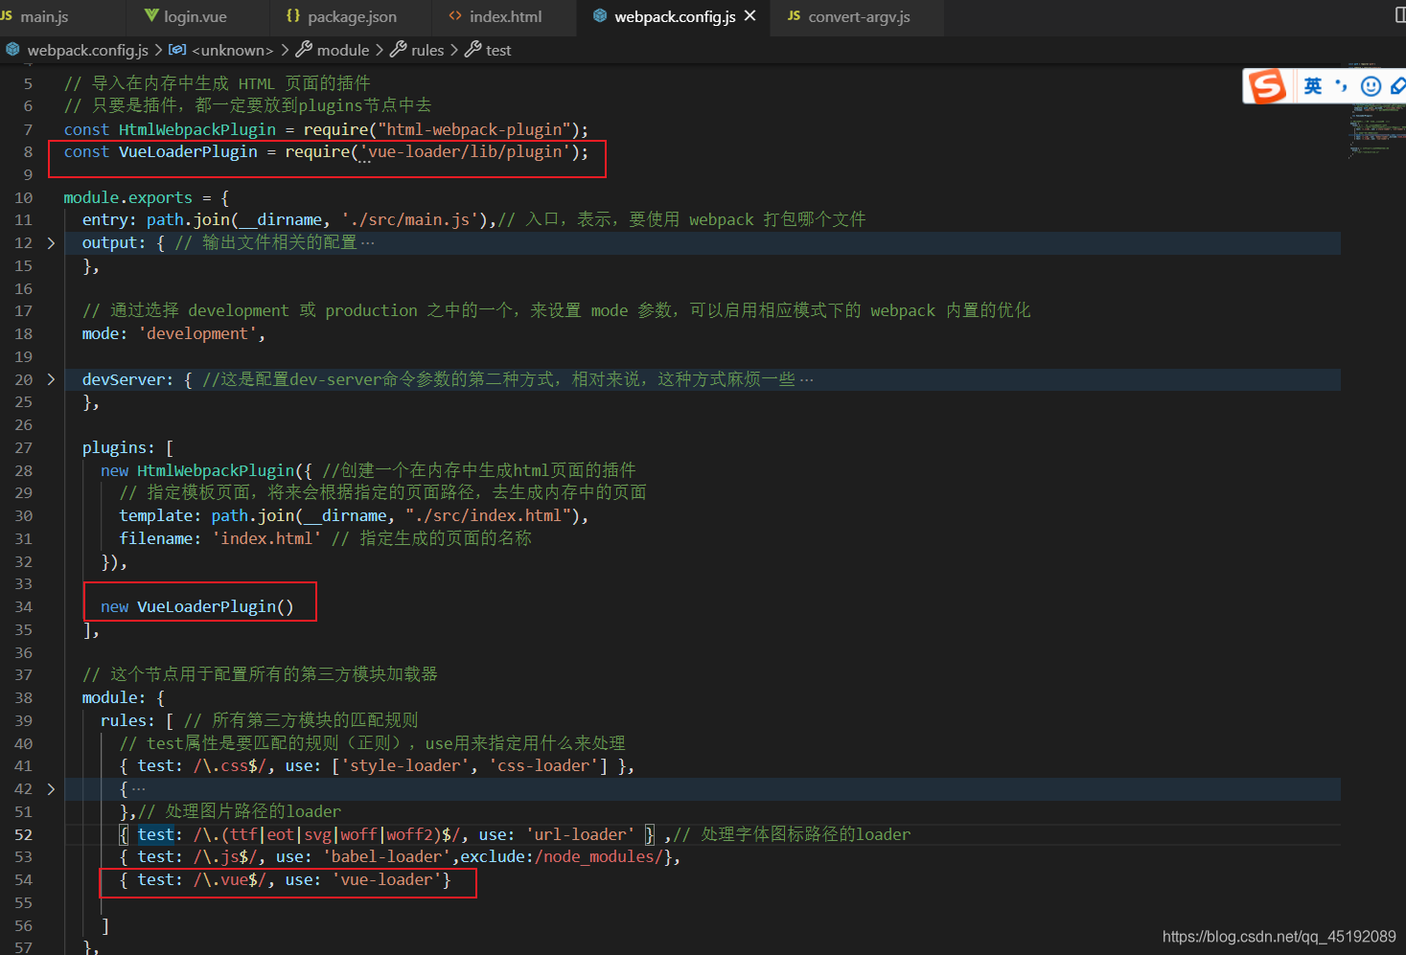Click line number 8 in the gutter
The height and width of the screenshot is (955, 1406).
[x=28, y=151]
